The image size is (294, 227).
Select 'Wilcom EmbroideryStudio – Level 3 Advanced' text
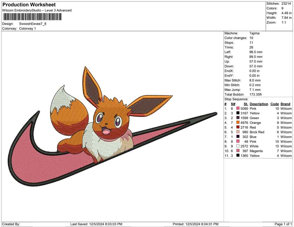click(x=37, y=10)
